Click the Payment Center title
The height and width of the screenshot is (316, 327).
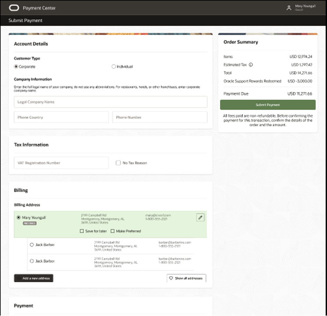point(39,8)
